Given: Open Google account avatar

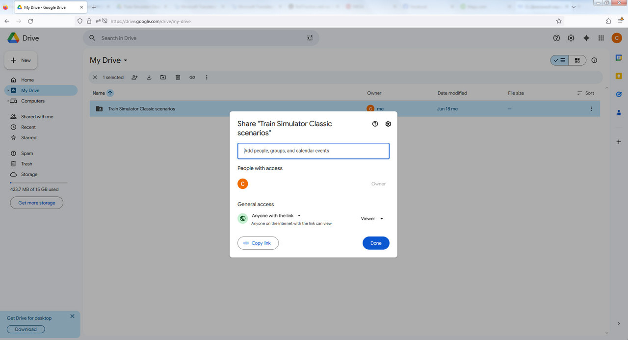Looking at the screenshot, I should [617, 38].
